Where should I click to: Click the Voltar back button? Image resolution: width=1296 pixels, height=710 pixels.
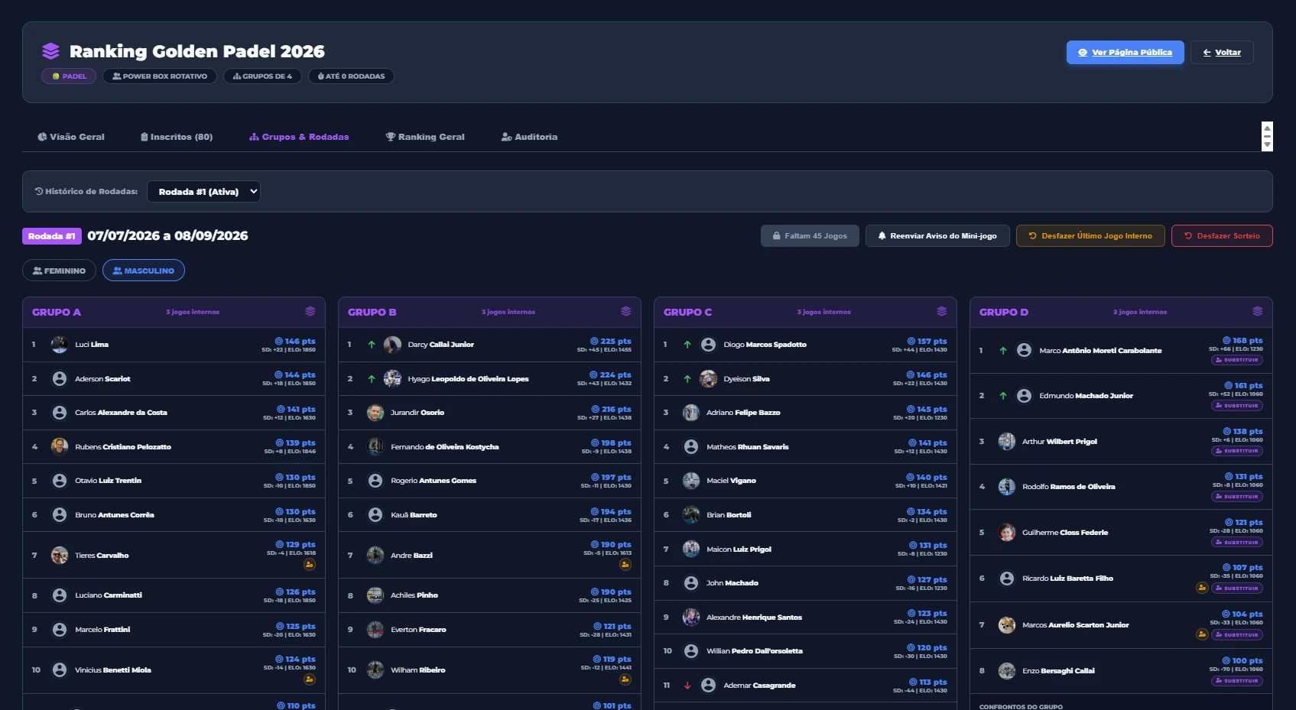click(x=1222, y=52)
